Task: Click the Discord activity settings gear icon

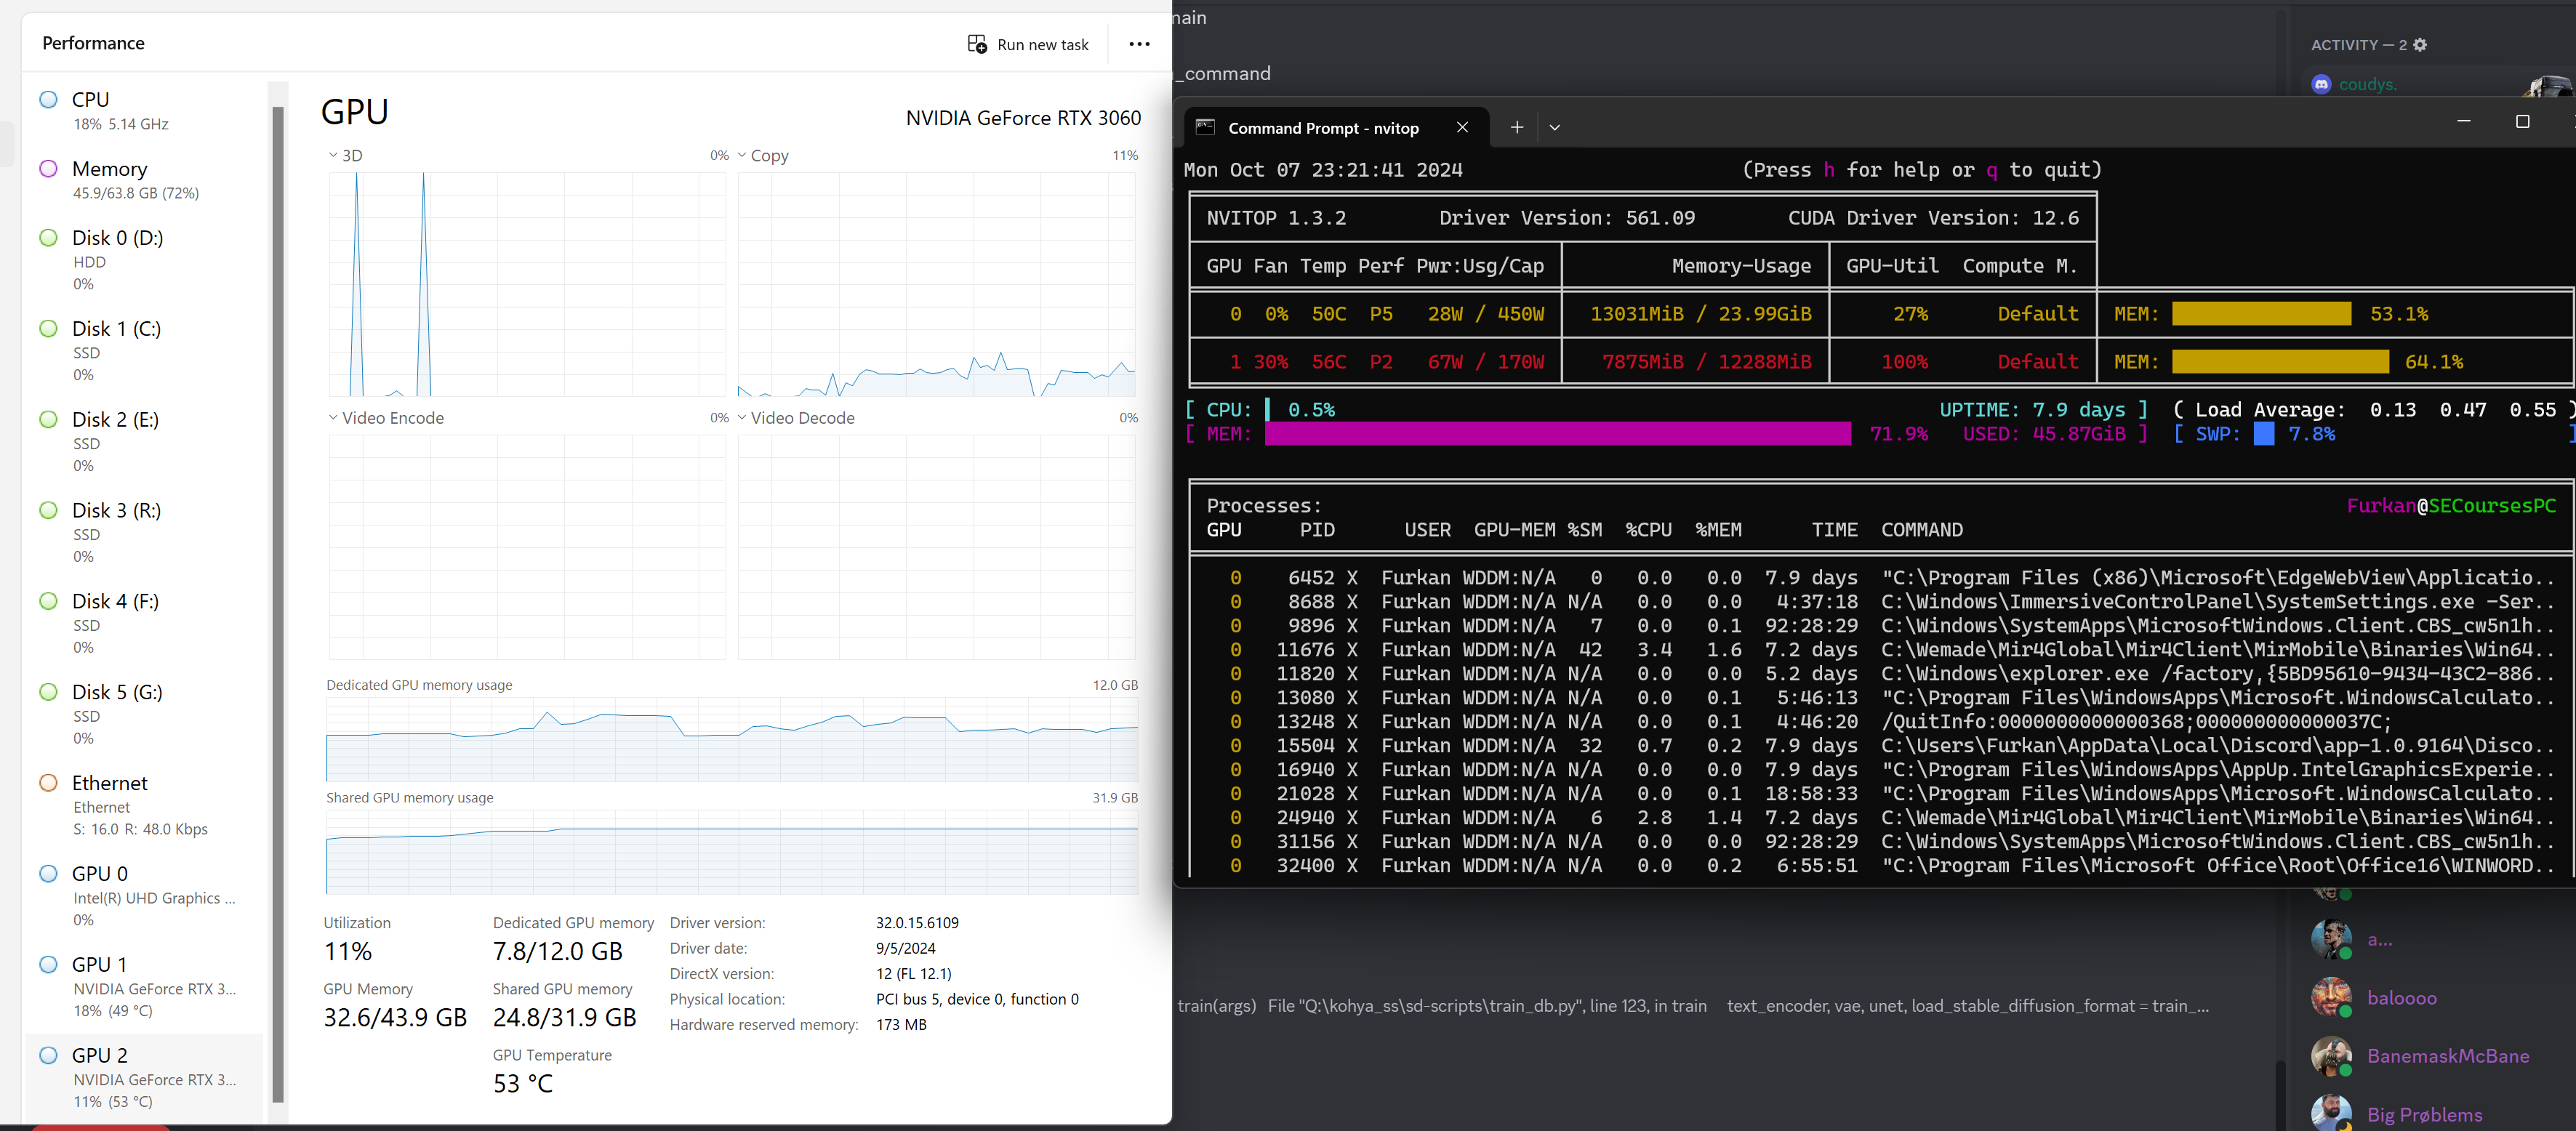Action: click(2420, 45)
